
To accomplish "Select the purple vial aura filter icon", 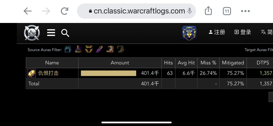I will point(99,49).
